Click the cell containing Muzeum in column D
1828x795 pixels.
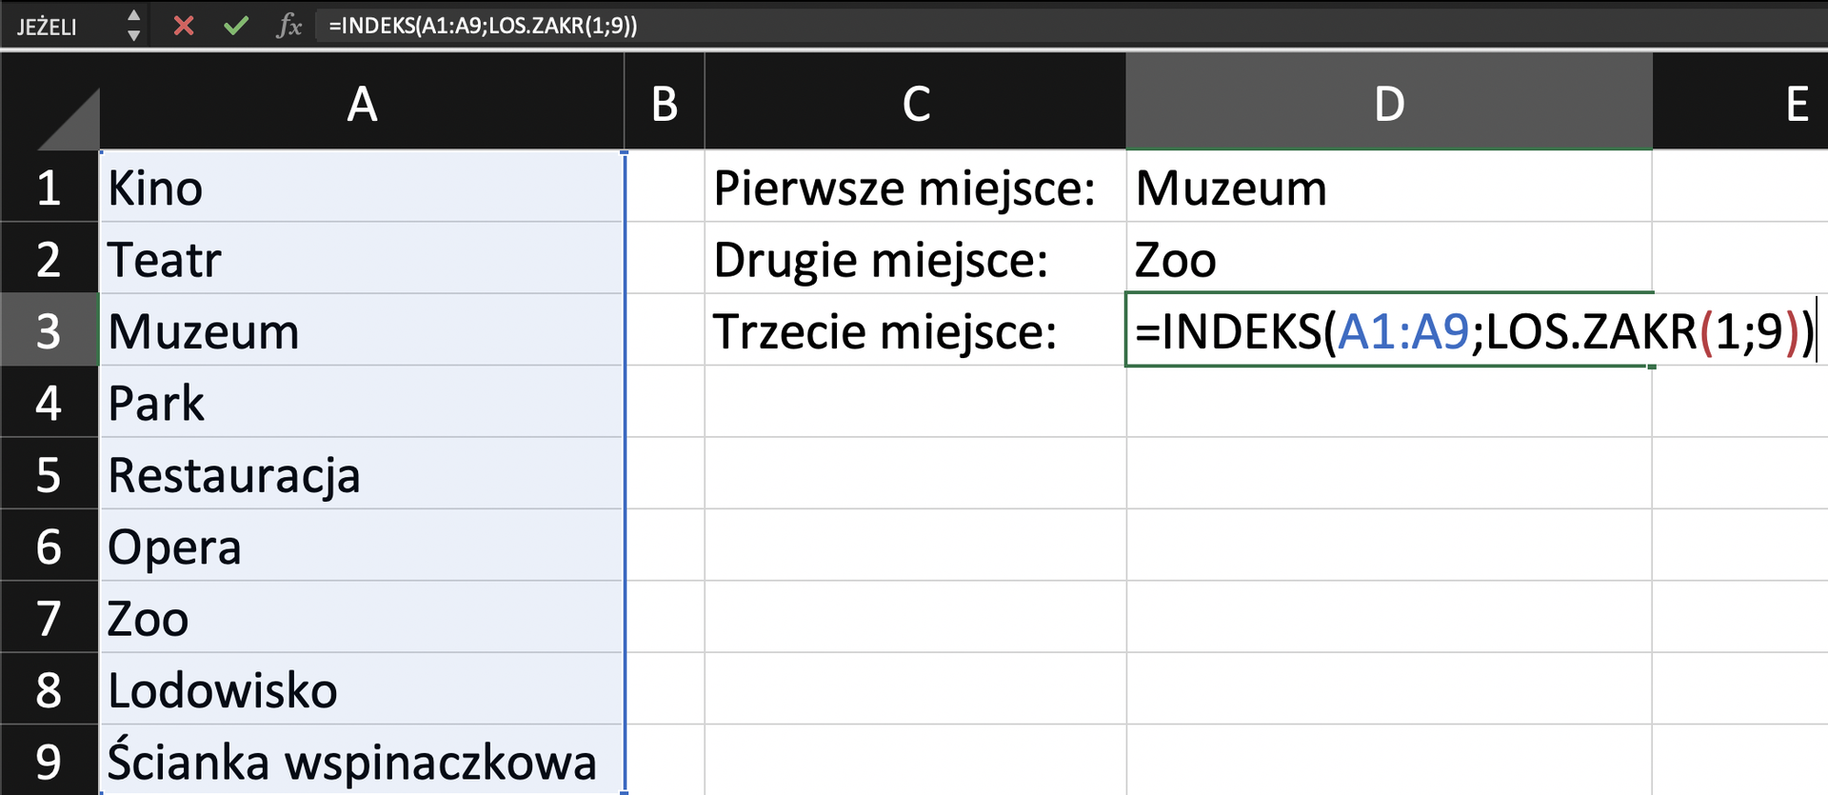tap(1387, 187)
